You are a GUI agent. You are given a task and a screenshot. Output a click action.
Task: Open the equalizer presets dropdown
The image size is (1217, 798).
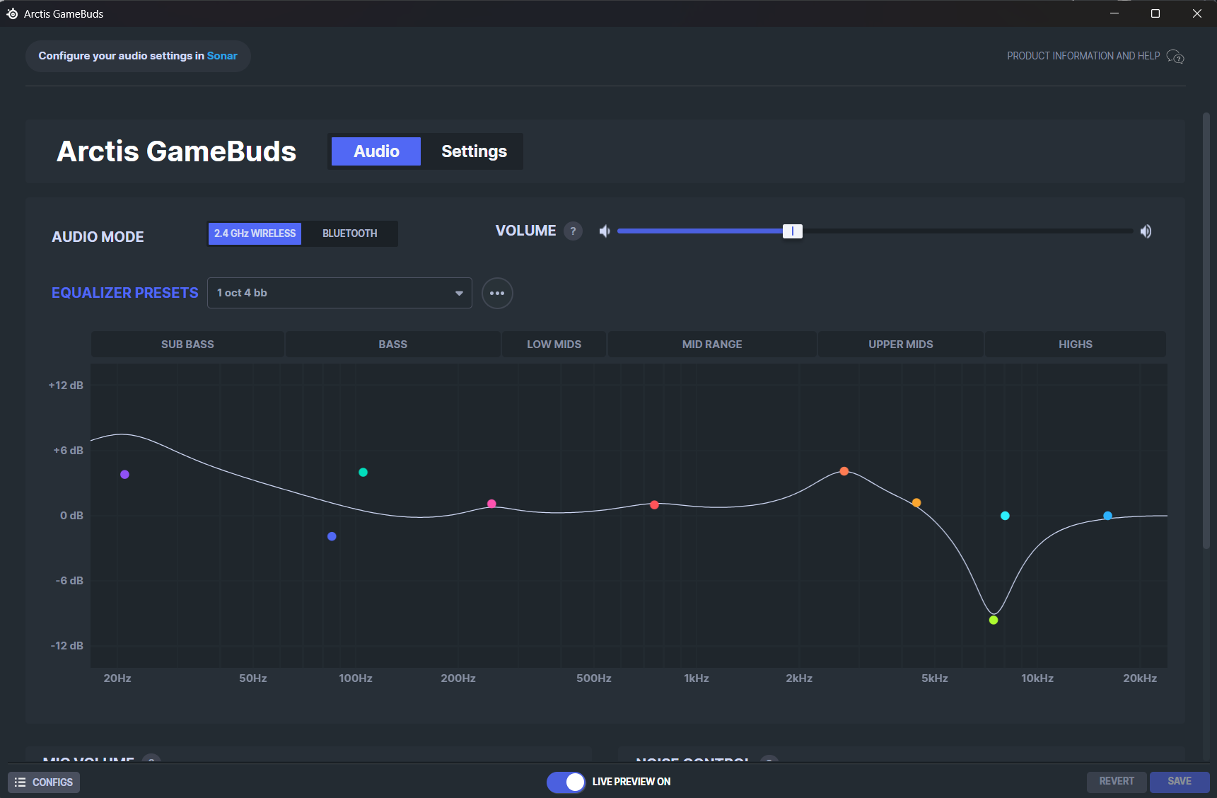[x=339, y=293]
